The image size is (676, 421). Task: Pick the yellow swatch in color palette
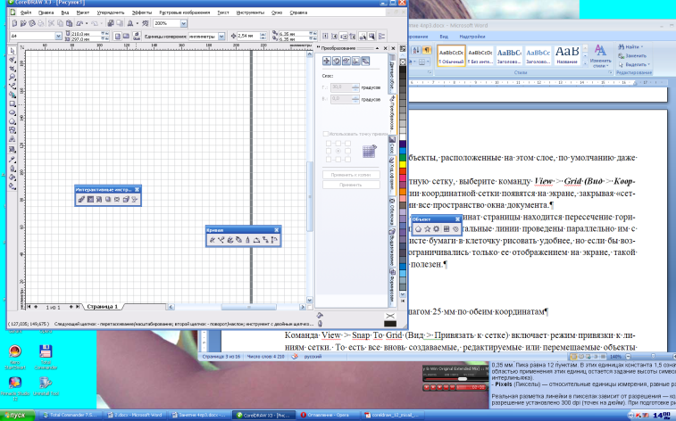click(403, 164)
